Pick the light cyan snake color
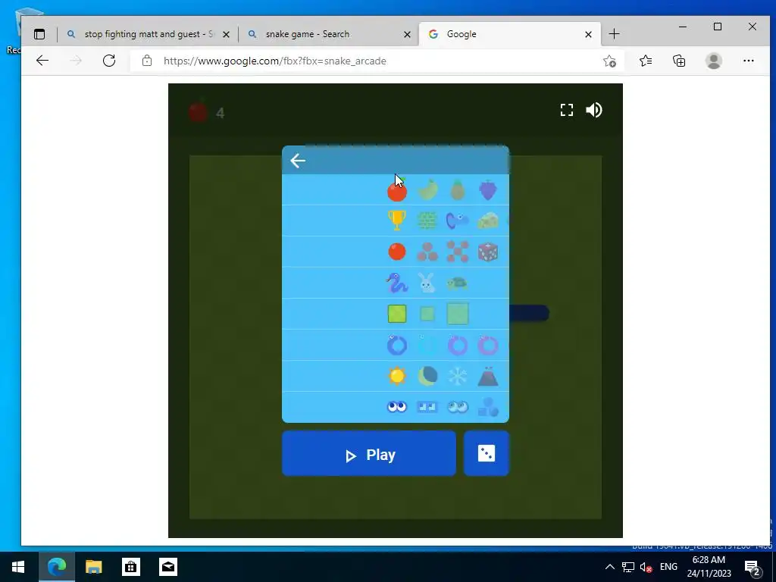Viewport: 776px width, 582px height. click(x=427, y=346)
